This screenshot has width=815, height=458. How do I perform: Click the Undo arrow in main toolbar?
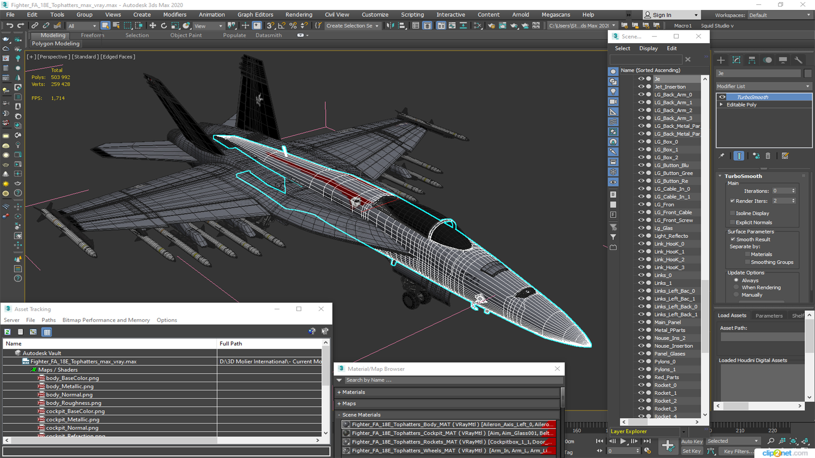(x=9, y=26)
